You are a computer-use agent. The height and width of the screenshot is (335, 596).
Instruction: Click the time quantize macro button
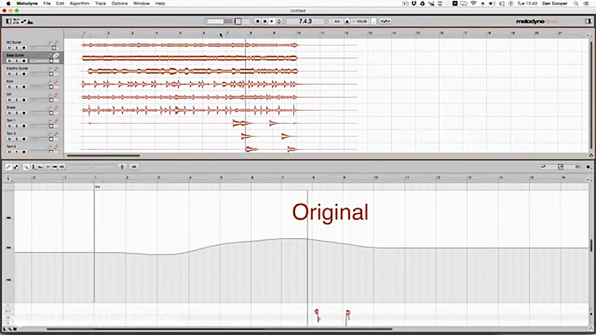point(134,167)
